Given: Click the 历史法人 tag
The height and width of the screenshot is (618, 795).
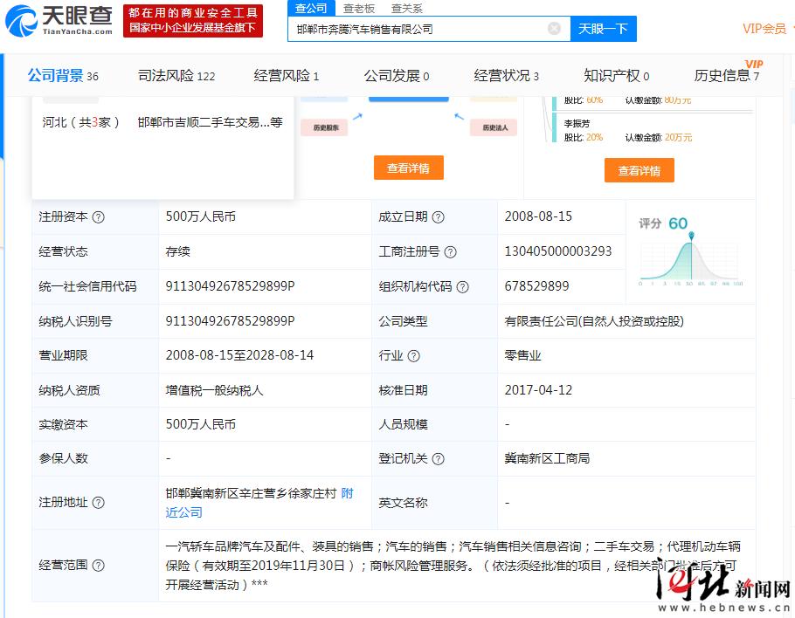Looking at the screenshot, I should (x=493, y=127).
